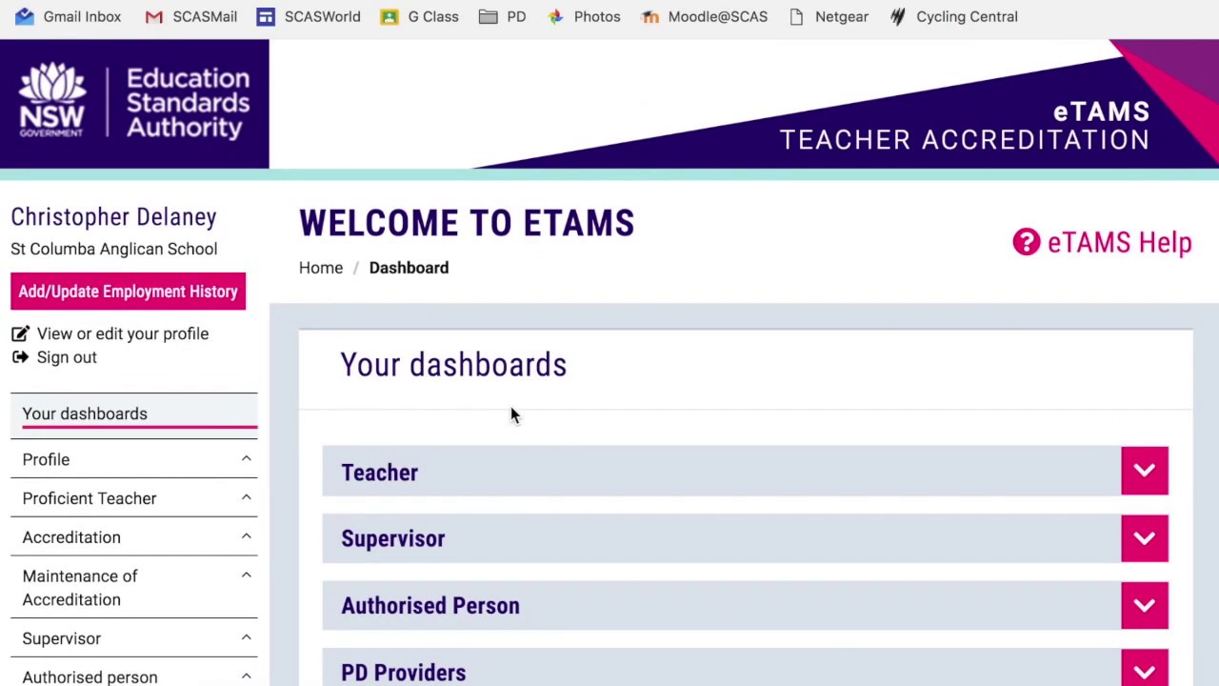Click the Teacher dashboard heading
This screenshot has width=1219, height=686.
[379, 473]
